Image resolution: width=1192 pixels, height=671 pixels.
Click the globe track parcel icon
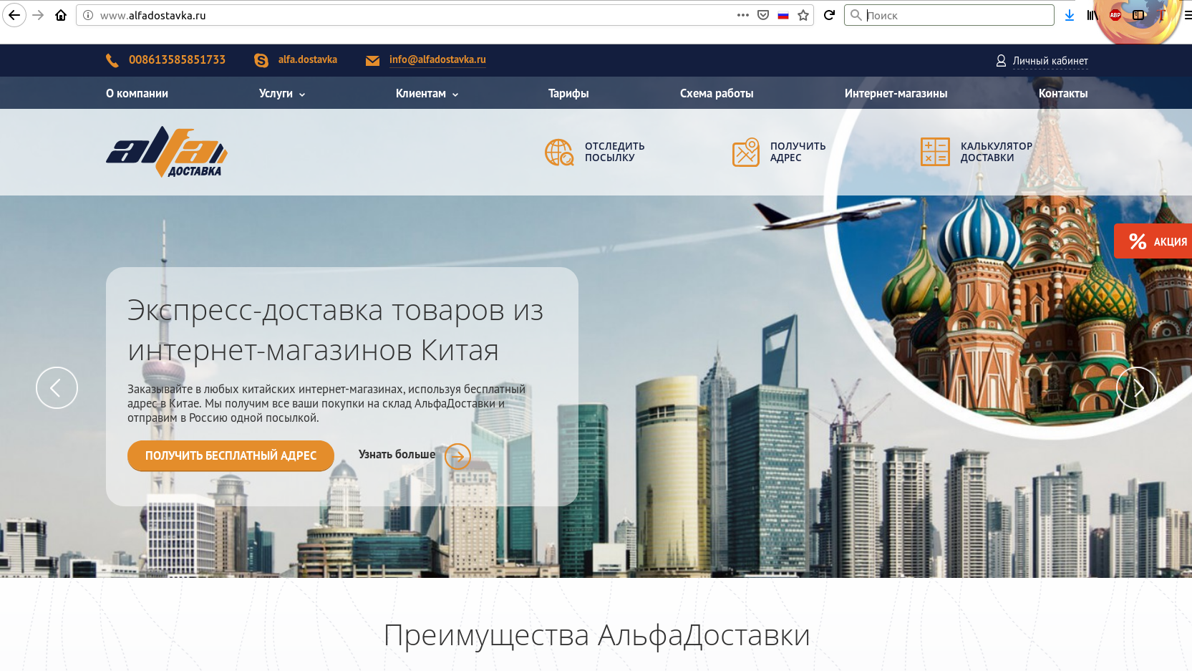coord(559,153)
